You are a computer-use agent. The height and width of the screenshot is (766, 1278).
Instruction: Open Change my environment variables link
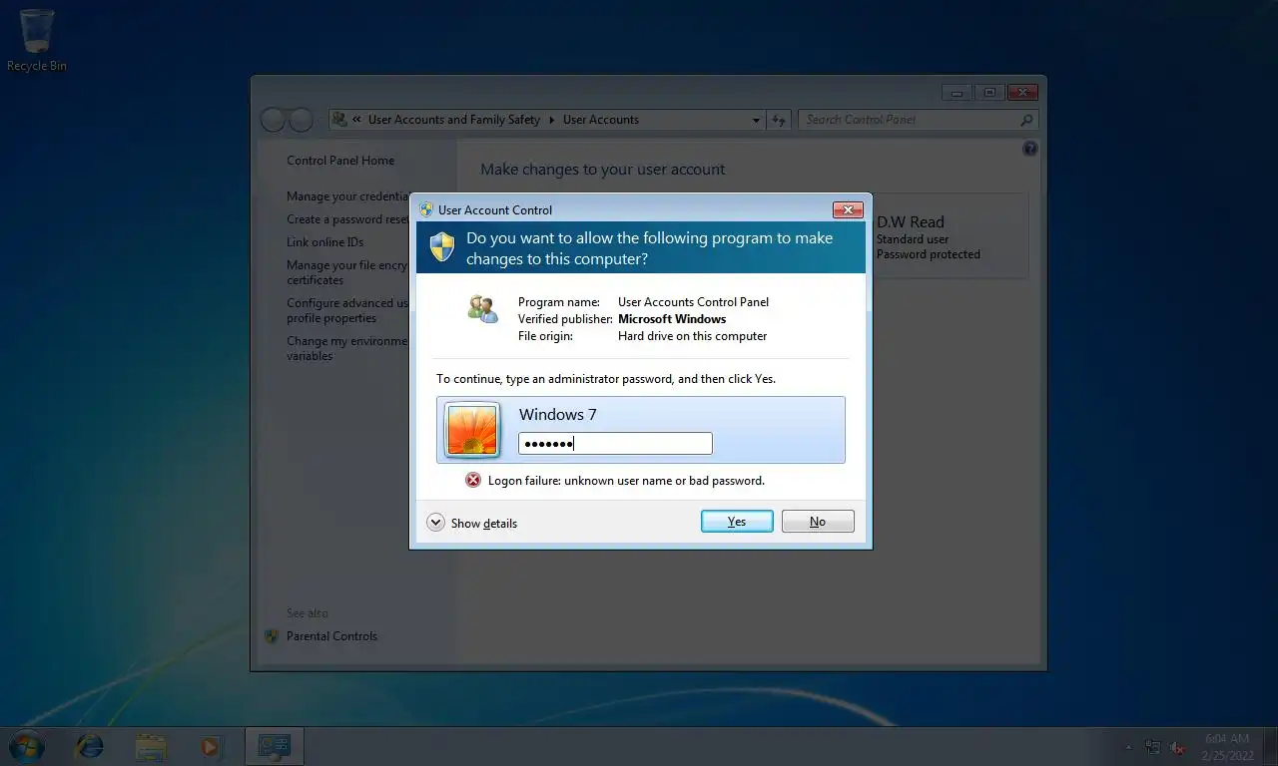347,348
